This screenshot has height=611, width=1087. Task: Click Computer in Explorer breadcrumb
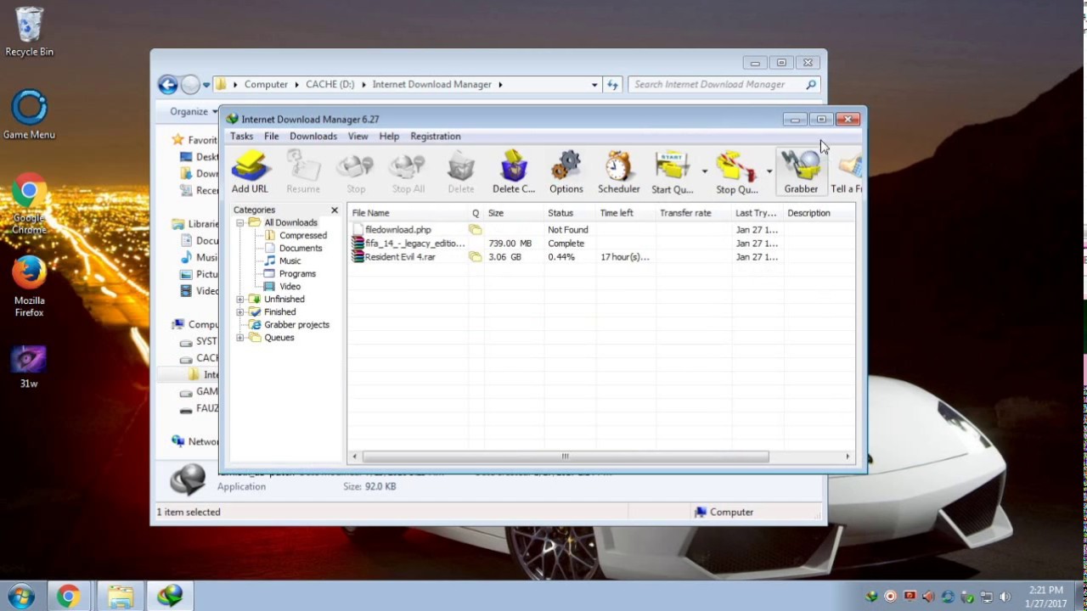pos(266,84)
